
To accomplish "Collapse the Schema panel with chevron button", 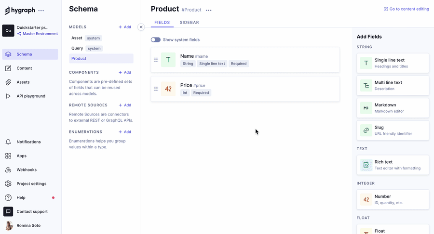I will tap(141, 27).
